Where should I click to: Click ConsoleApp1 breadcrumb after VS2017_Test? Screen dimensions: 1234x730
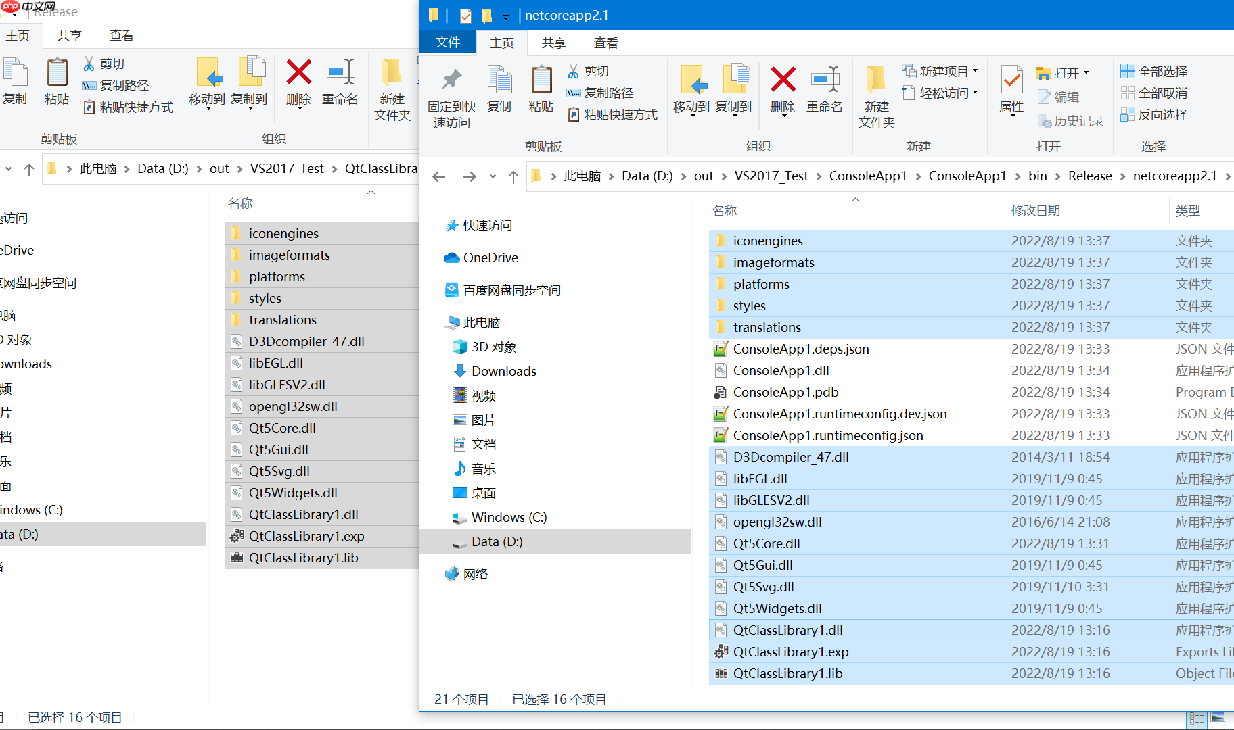pyautogui.click(x=868, y=176)
